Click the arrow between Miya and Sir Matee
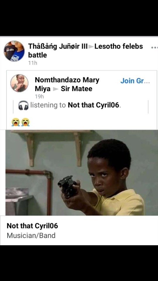The image size is (158, 281). (x=56, y=89)
